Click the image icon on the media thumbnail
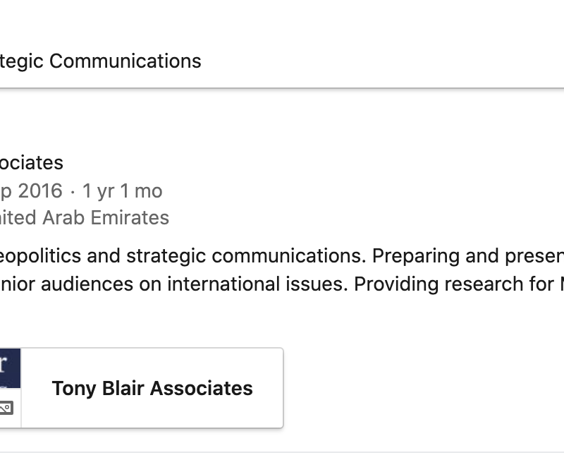 [6, 408]
